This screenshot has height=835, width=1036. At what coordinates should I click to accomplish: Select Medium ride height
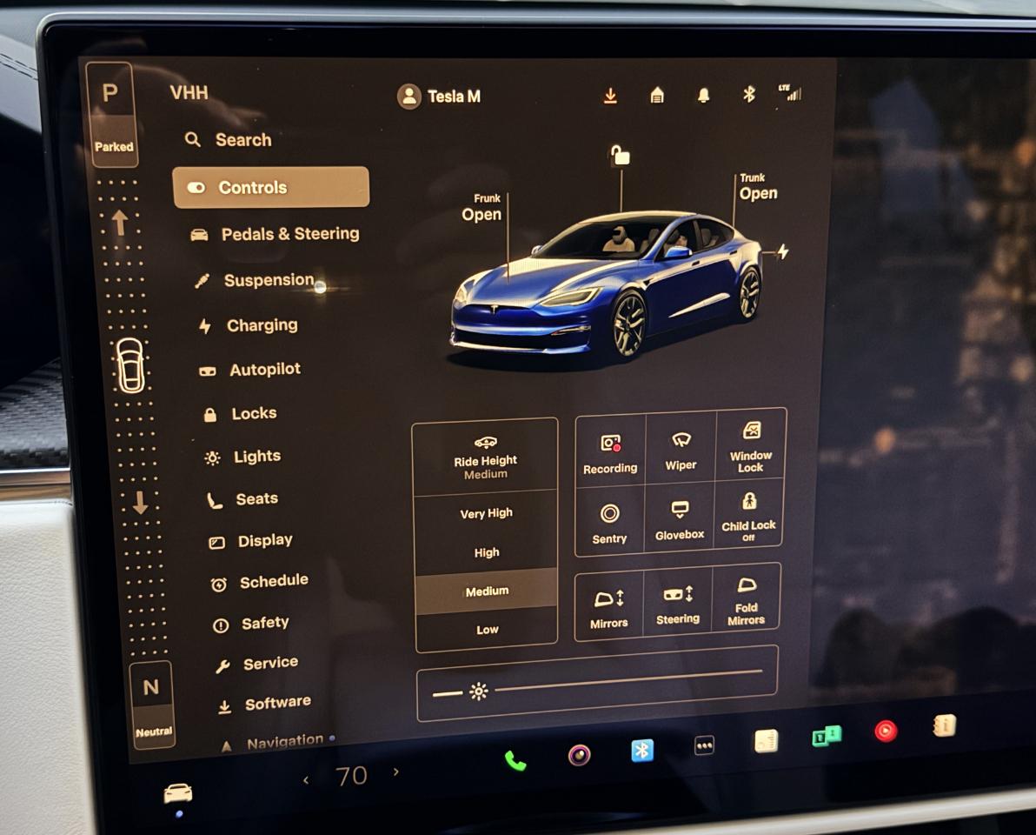pyautogui.click(x=487, y=591)
